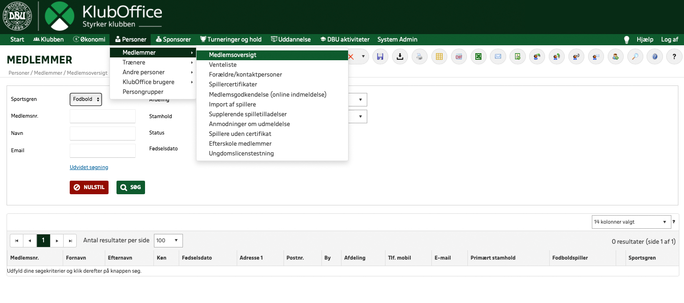The height and width of the screenshot is (303, 684).
Task: Expand the Andre personer submenu
Action: pyautogui.click(x=153, y=72)
